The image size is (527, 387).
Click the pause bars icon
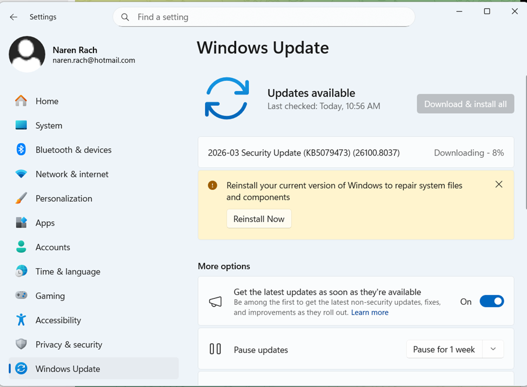(215, 349)
